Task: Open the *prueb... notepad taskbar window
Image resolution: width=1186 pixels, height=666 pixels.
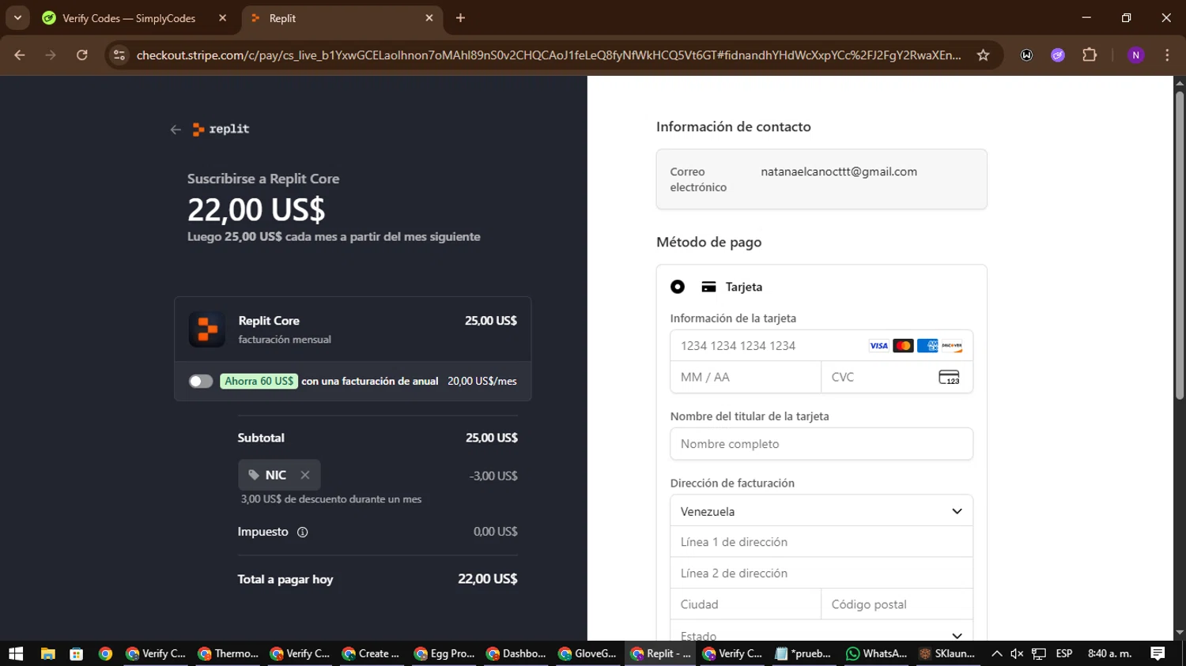Action: click(x=804, y=653)
